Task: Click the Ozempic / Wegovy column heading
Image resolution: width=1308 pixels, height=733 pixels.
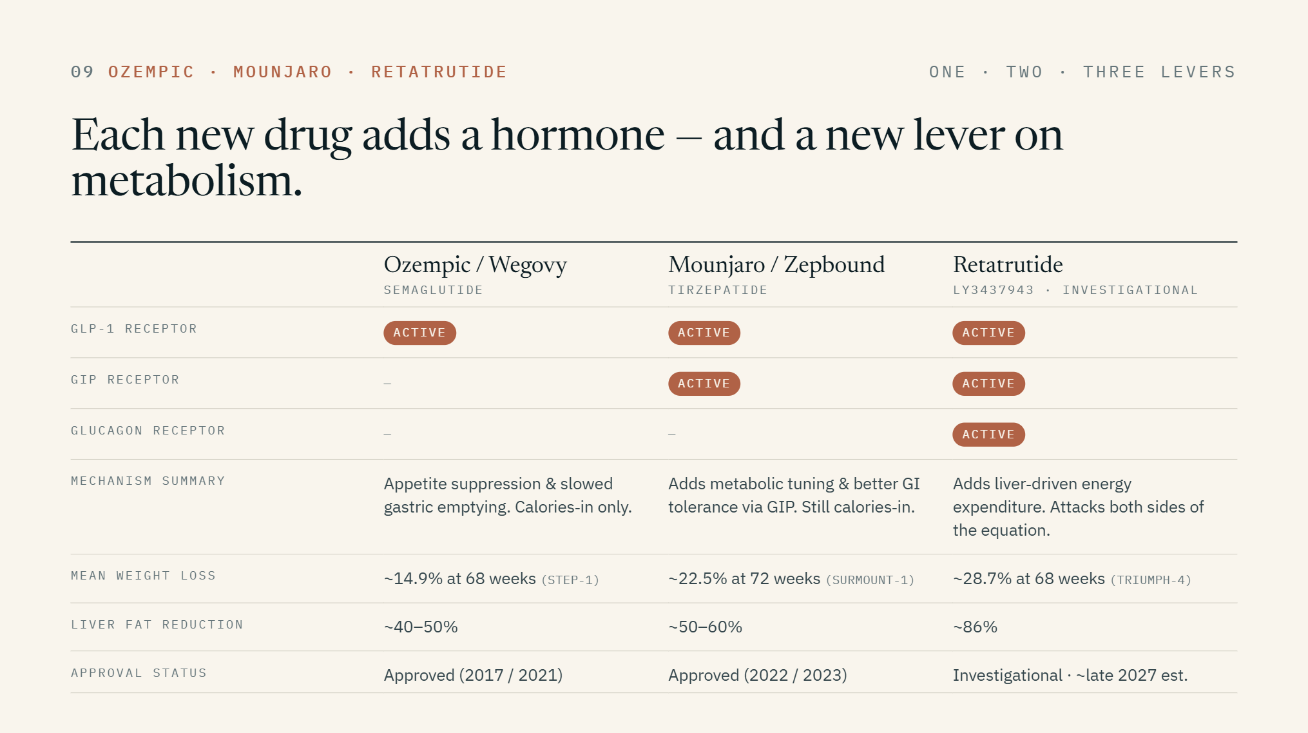Action: (475, 265)
